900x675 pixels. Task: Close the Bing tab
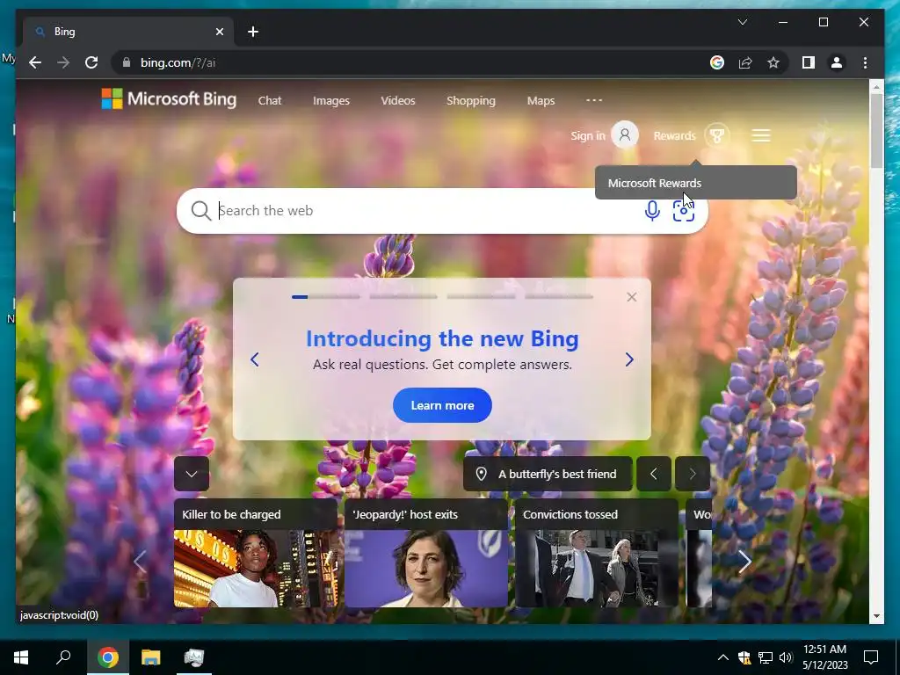click(x=219, y=32)
